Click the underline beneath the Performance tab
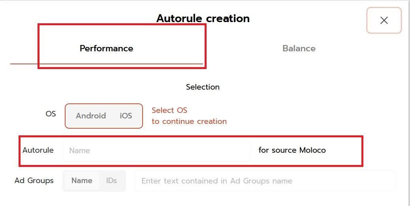The image size is (410, 206). coord(24,64)
